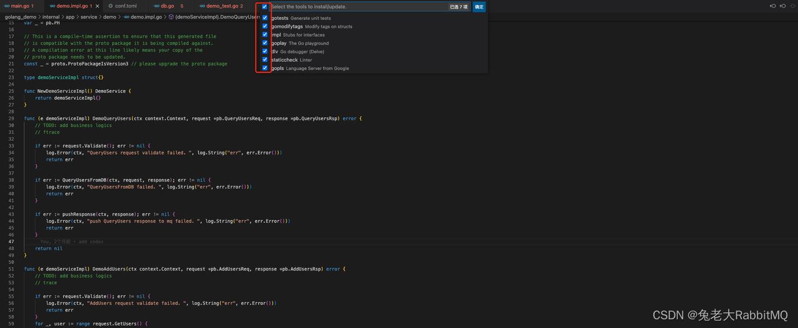The image size is (798, 328).
Task: Click the Go icon on demo_test.go tab
Action: point(202,6)
